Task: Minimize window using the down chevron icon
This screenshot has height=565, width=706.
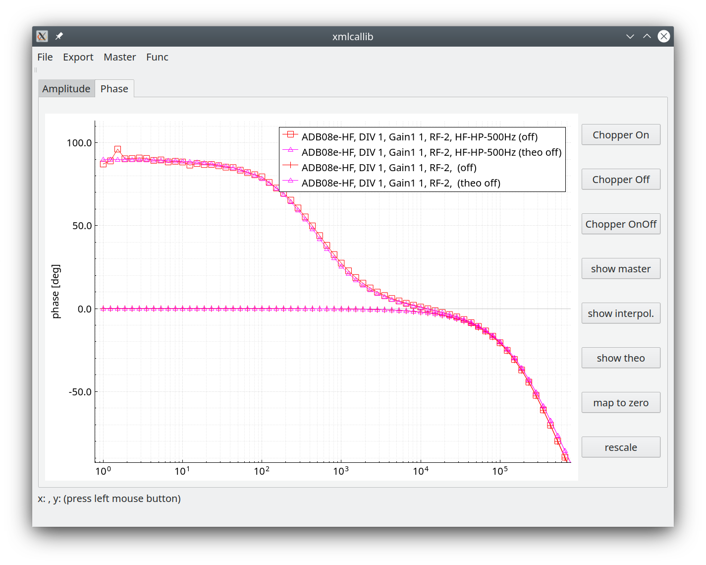Action: tap(630, 36)
